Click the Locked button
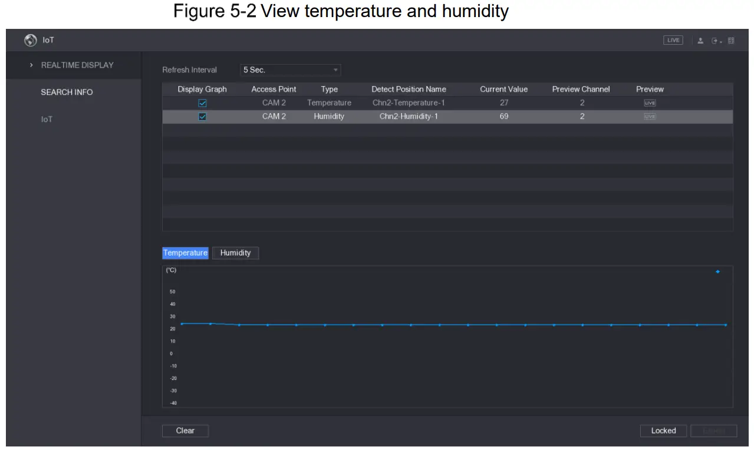This screenshot has height=450, width=754. [x=663, y=431]
